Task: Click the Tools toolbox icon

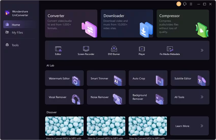Action: [7, 45]
